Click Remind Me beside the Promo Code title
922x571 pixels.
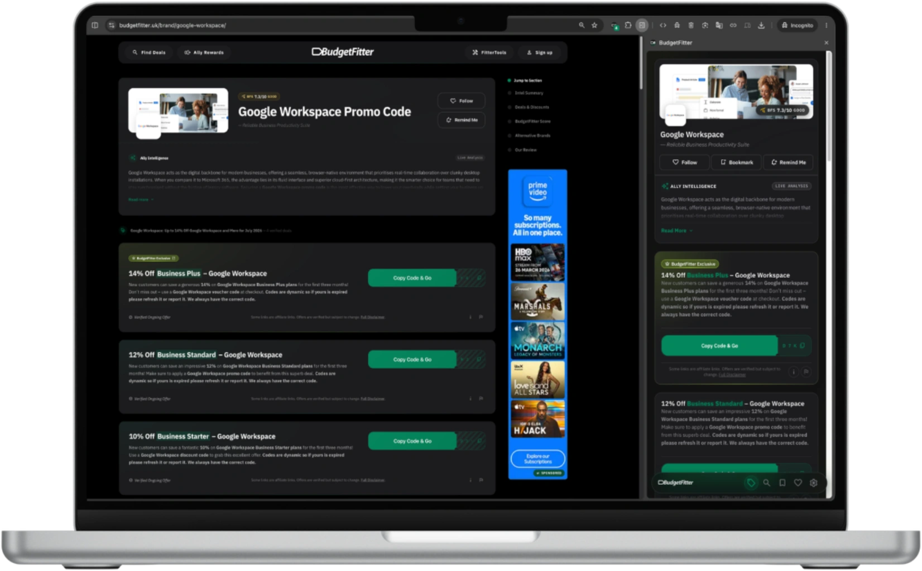(x=462, y=120)
